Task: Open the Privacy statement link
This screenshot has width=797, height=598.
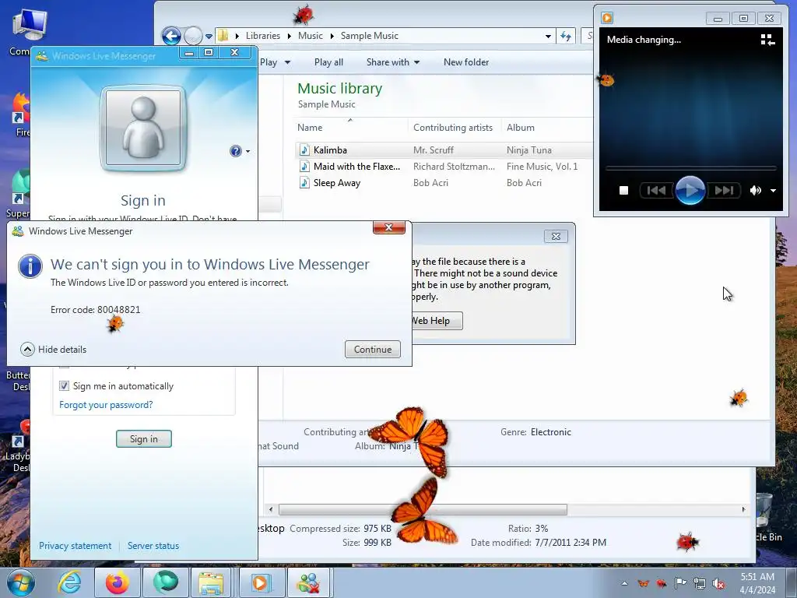Action: click(75, 546)
